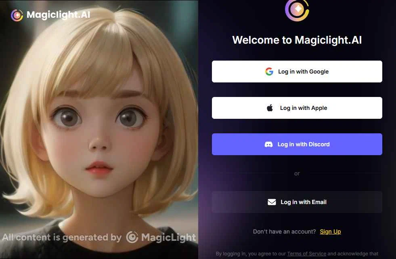396x259 pixels.
Task: Click the blonde girl preview image
Action: click(x=99, y=129)
